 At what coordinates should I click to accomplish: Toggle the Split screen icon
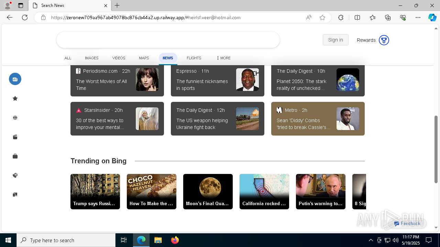pyautogui.click(x=357, y=17)
